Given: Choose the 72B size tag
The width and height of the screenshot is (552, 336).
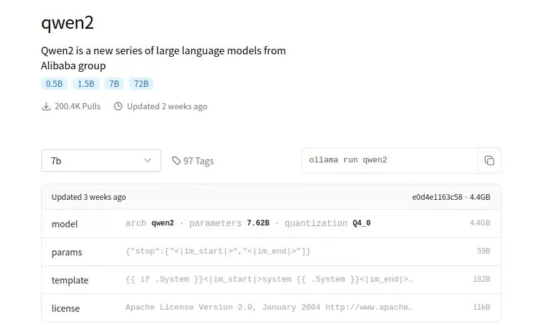Looking at the screenshot, I should coord(141,84).
